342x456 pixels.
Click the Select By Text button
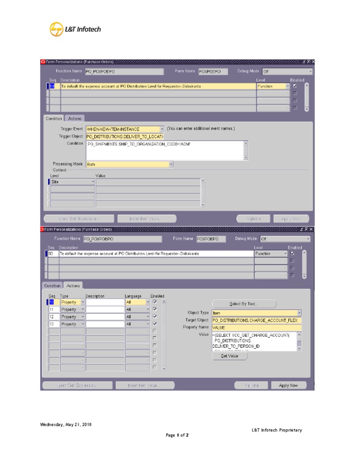pos(244,304)
